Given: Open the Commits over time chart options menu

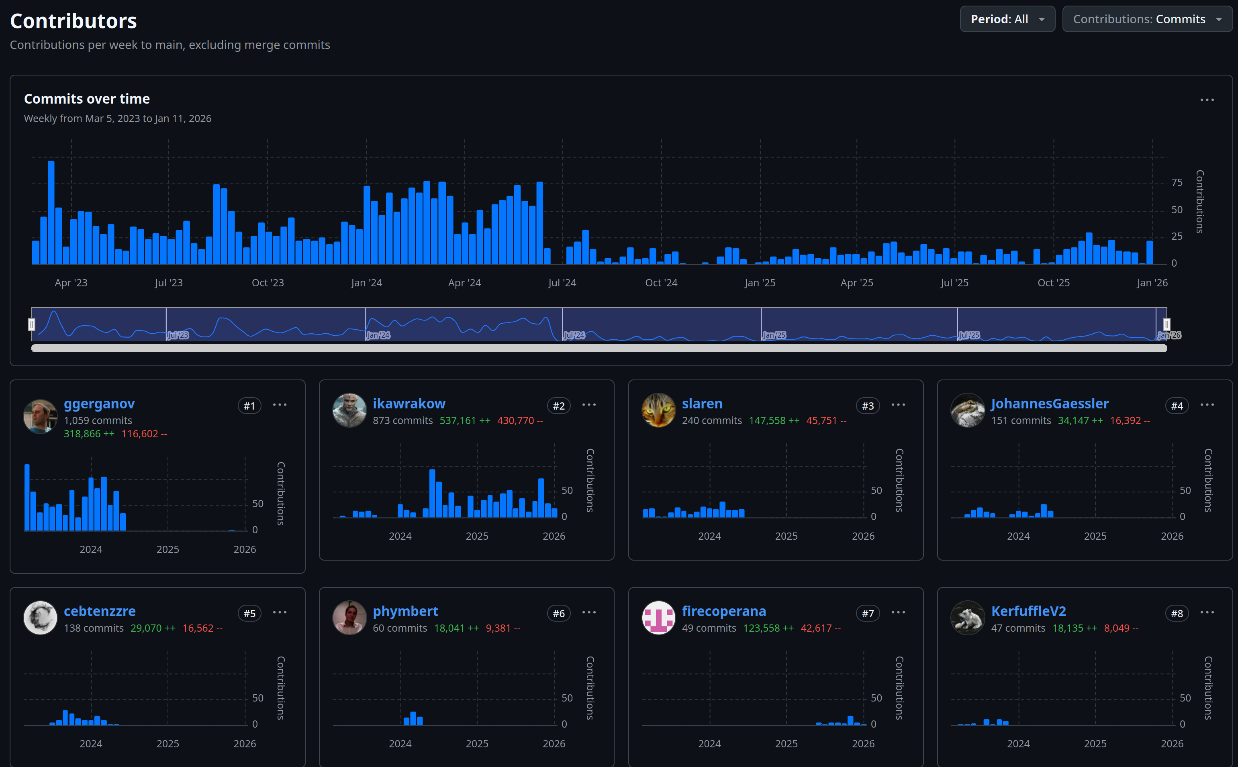Looking at the screenshot, I should pyautogui.click(x=1207, y=100).
